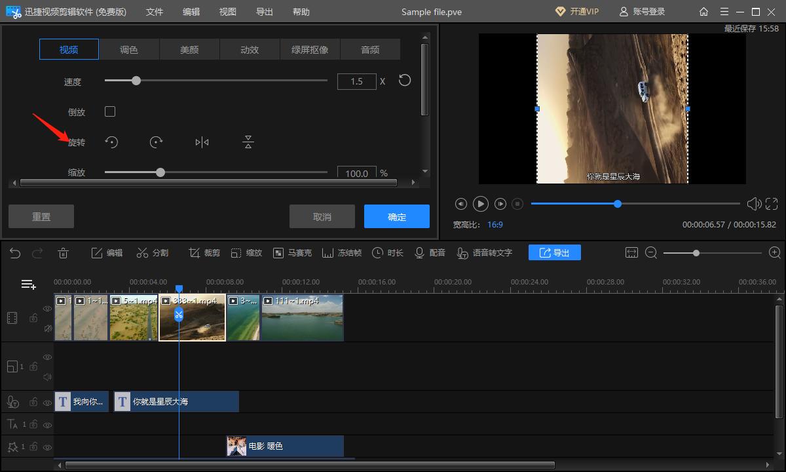Click the scissors split marker on the playhead
This screenshot has height=472, width=786.
point(178,315)
